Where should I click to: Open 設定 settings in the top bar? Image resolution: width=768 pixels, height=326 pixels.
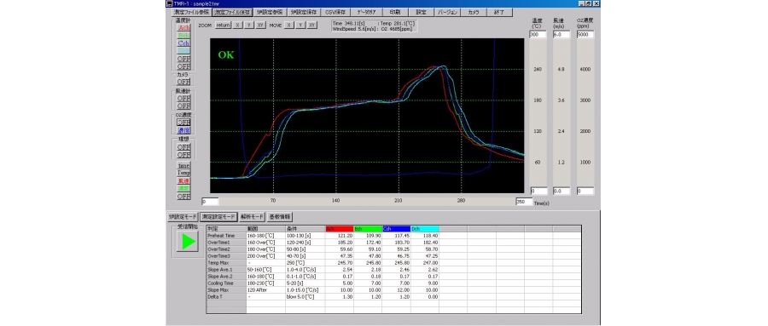[421, 11]
